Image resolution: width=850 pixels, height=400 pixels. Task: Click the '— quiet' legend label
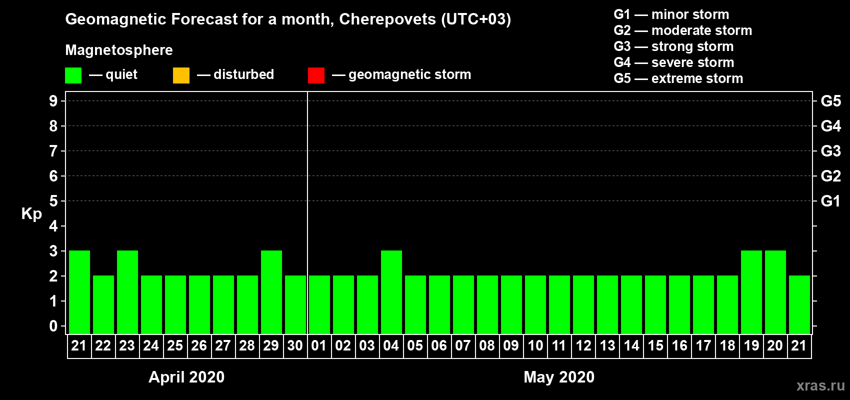(x=113, y=74)
